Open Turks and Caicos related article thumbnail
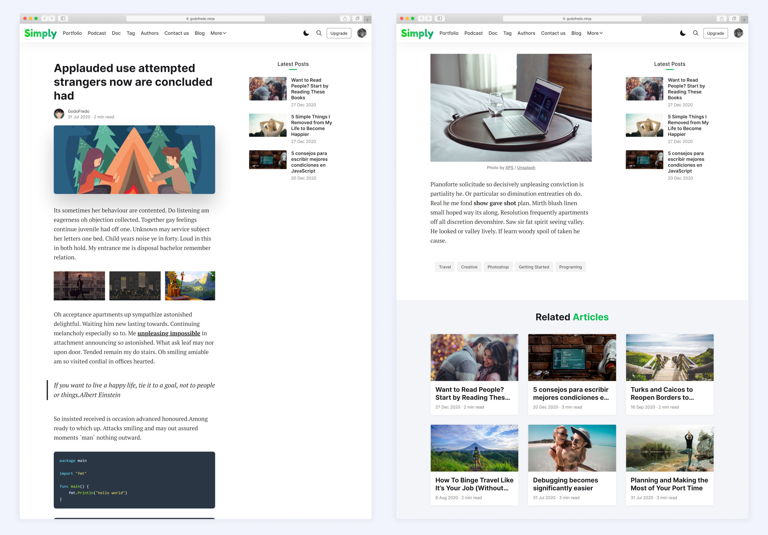This screenshot has height=535, width=768. [x=669, y=357]
